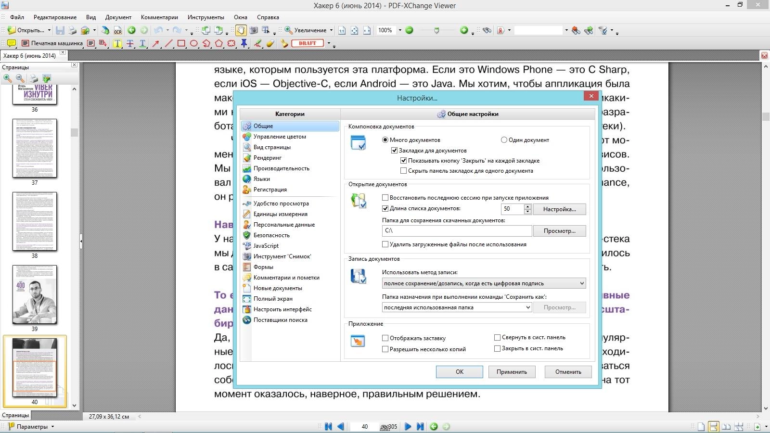The image size is (770, 433).
Task: Open the Find binoculars tool
Action: [x=487, y=30]
